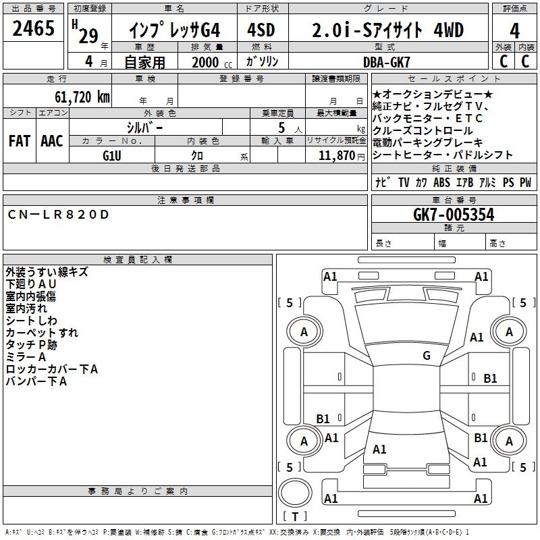Image resolution: width=540 pixels, height=540 pixels.
Task: Click the grade 2.0i-Sアイサイト 4WD
Action: coord(387,30)
